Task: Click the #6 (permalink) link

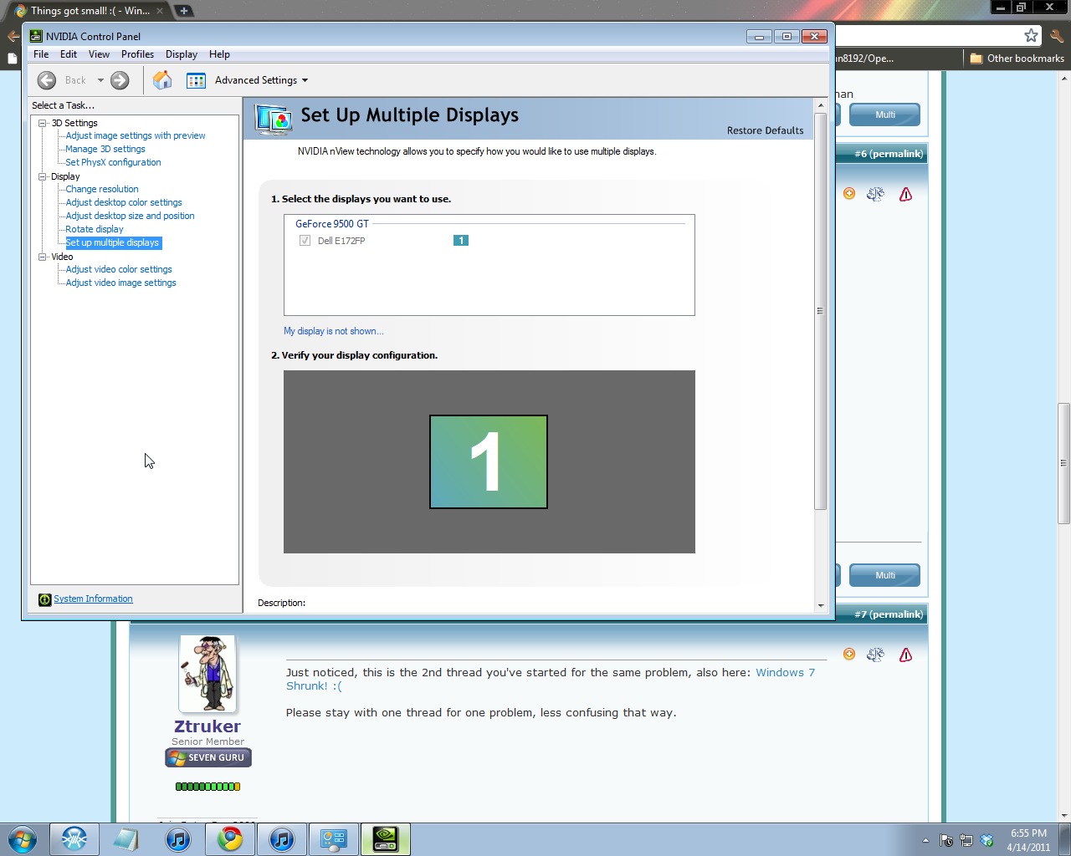Action: [x=889, y=154]
